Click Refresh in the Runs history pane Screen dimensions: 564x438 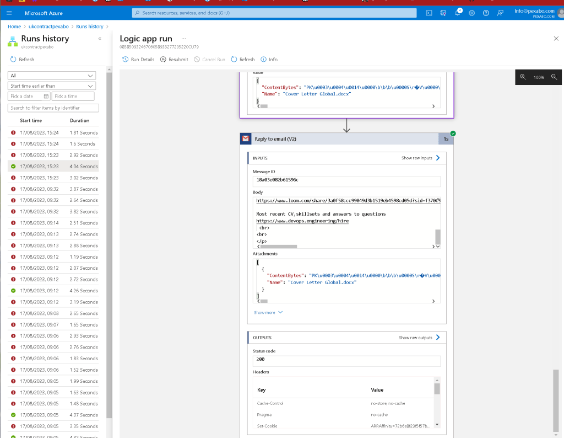coord(22,60)
